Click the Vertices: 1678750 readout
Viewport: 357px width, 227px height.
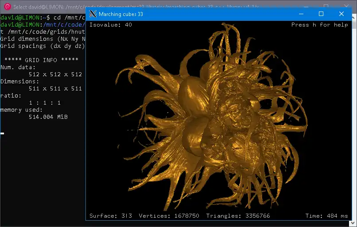click(169, 216)
